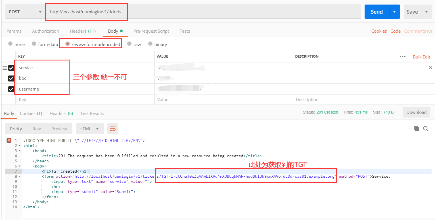Viewport: 435px width, 220px height.
Task: Select the none body type radio
Action: coord(11,44)
